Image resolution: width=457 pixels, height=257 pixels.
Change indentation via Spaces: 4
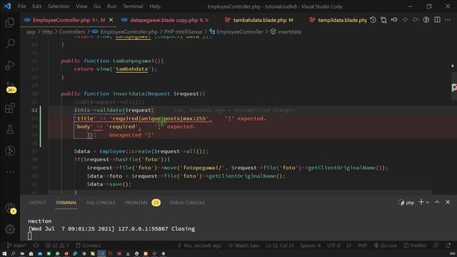pos(311,246)
